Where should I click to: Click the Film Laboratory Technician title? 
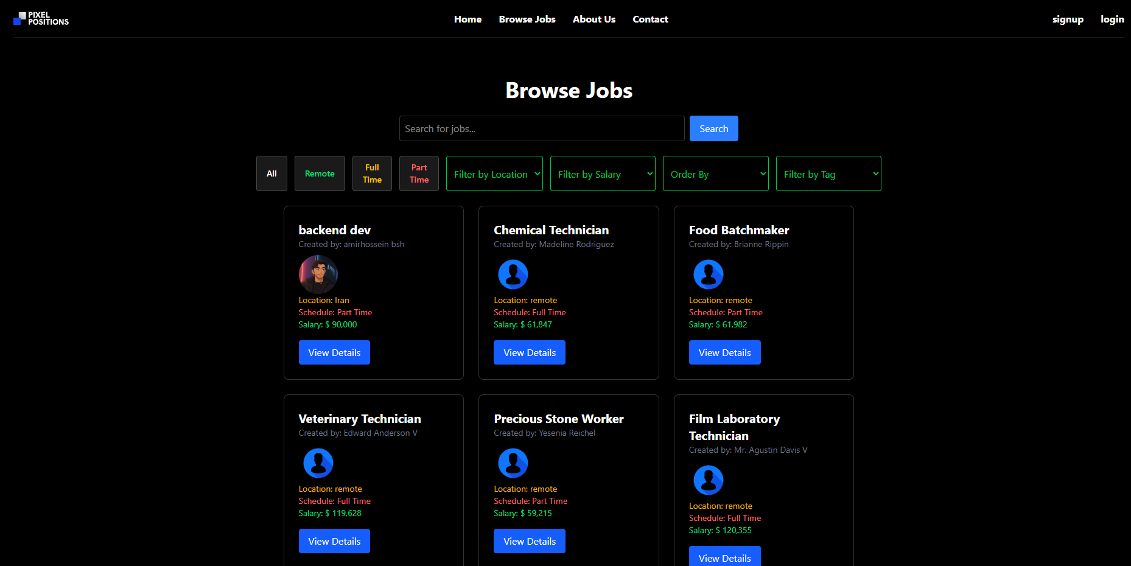click(734, 427)
